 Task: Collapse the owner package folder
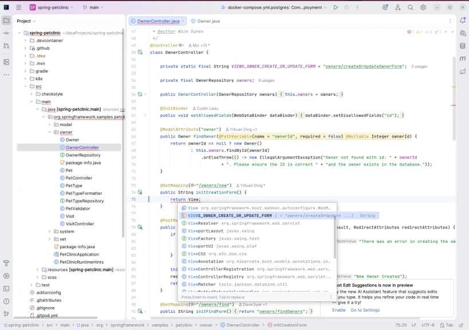click(x=50, y=132)
